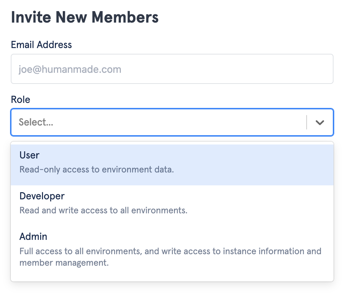
Task: Click the "Admin" option title text
Action: [33, 237]
